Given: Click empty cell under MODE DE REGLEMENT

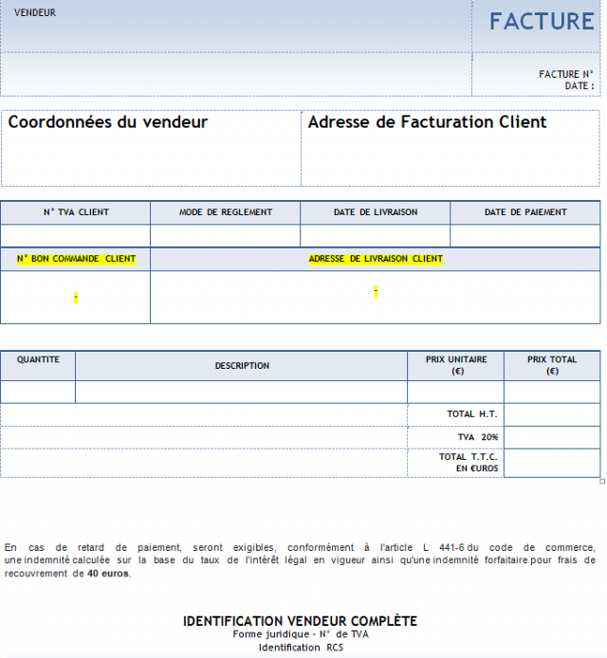Looking at the screenshot, I should pyautogui.click(x=225, y=236).
